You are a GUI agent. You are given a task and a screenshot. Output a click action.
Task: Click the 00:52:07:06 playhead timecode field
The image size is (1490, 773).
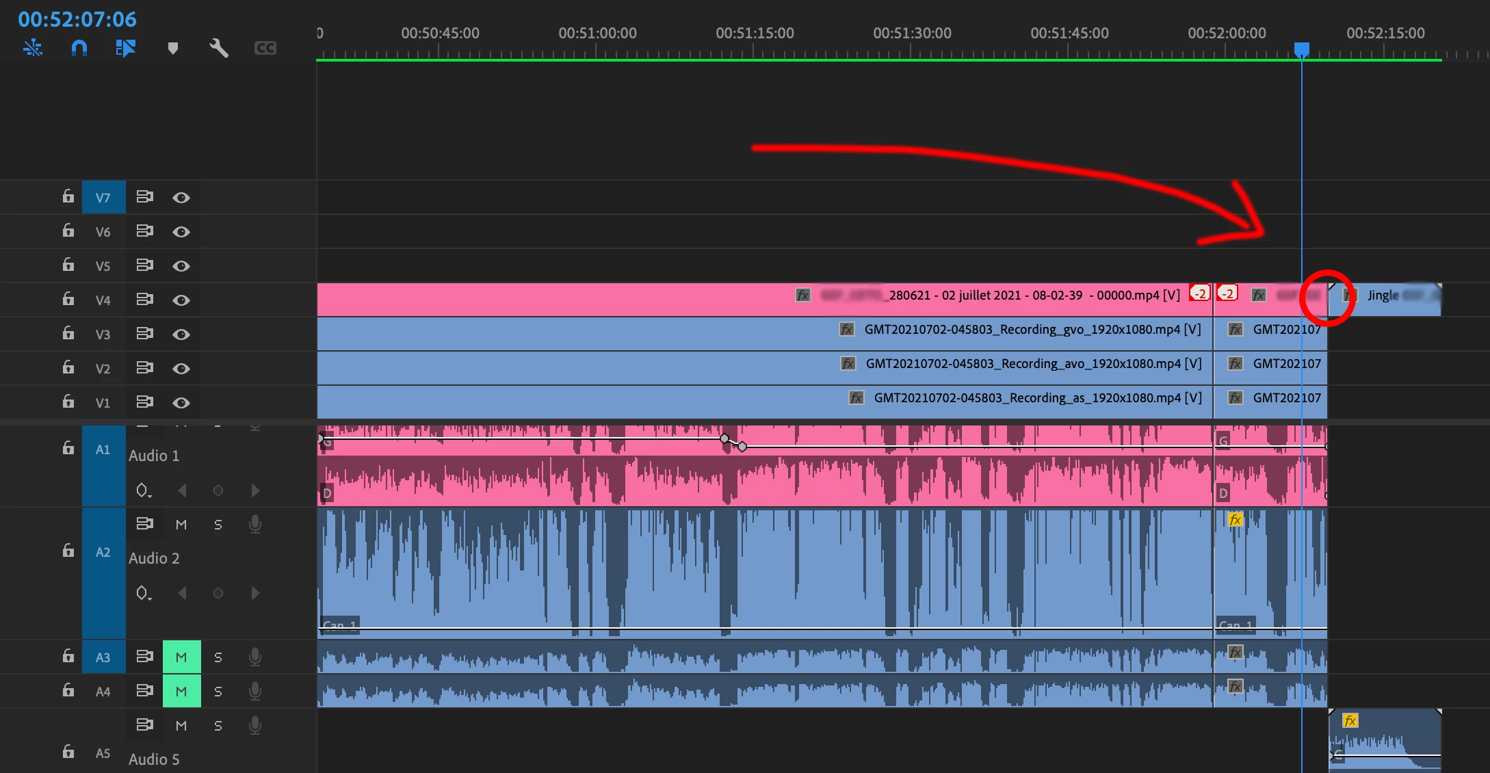tap(77, 19)
